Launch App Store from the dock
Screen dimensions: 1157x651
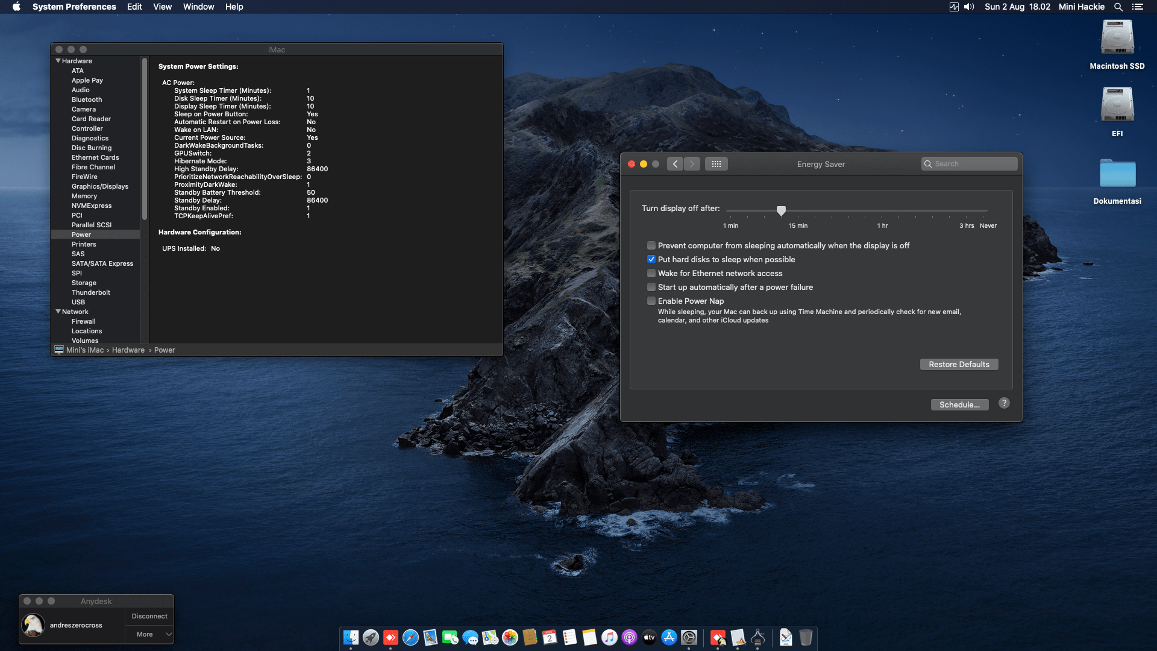(669, 637)
